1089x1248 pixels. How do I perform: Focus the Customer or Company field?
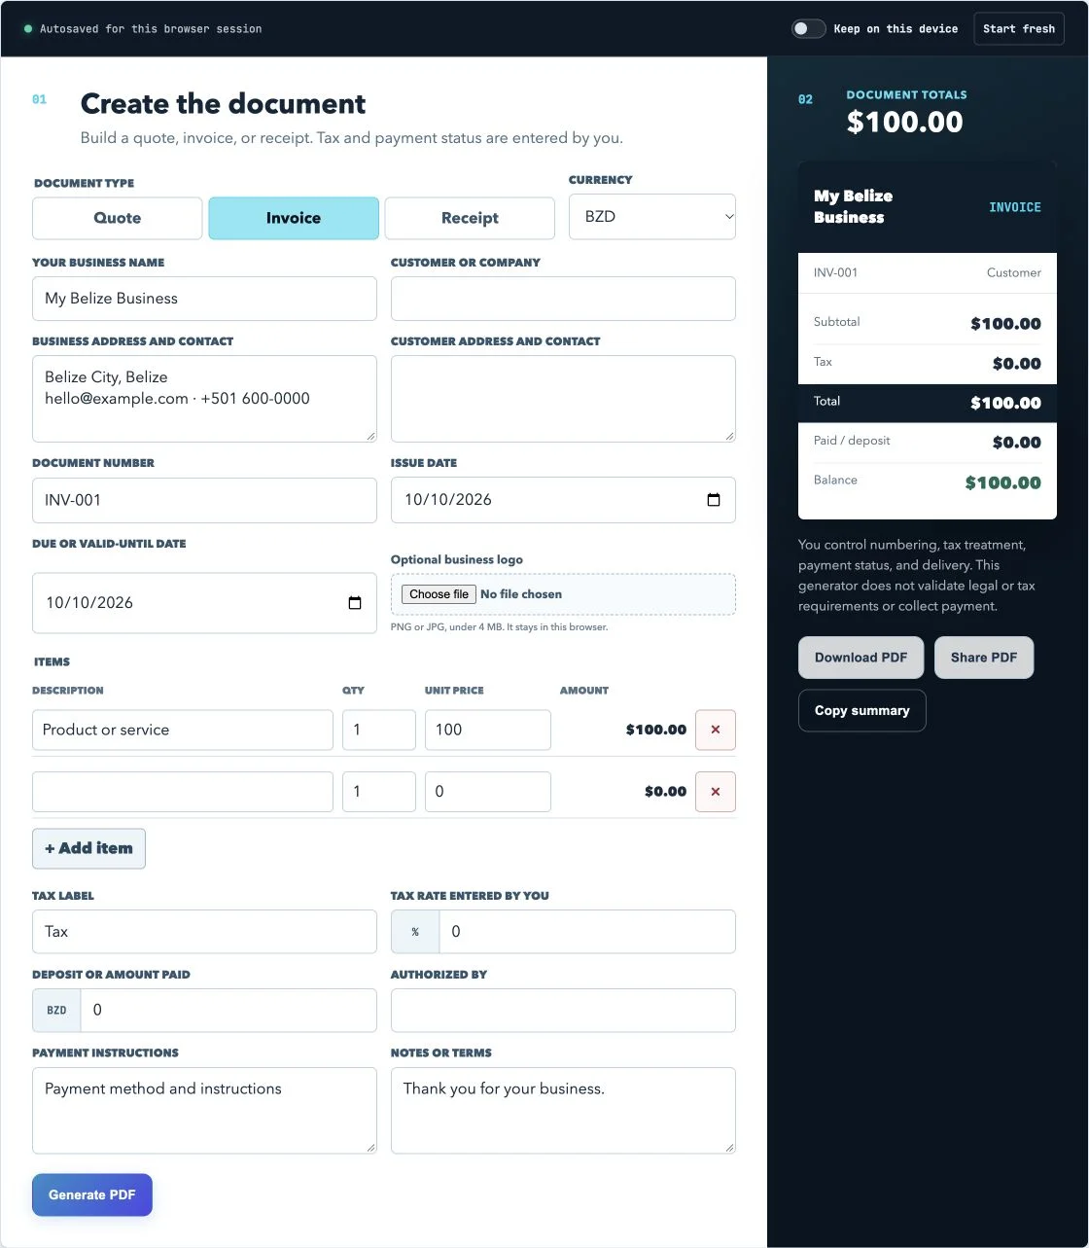tap(563, 299)
